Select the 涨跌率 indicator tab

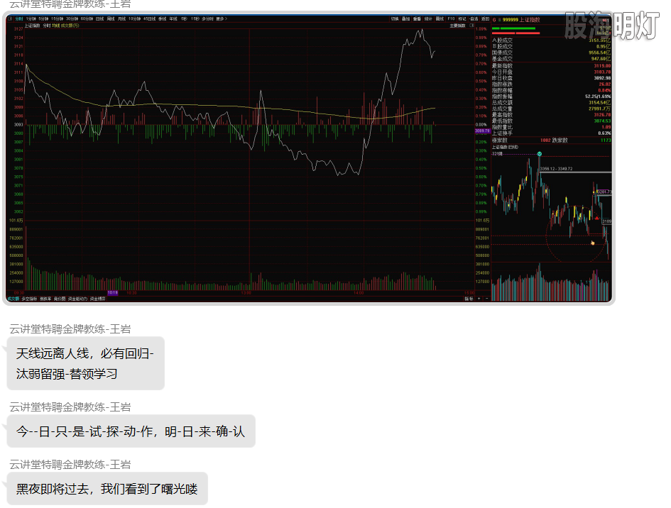click(45, 299)
